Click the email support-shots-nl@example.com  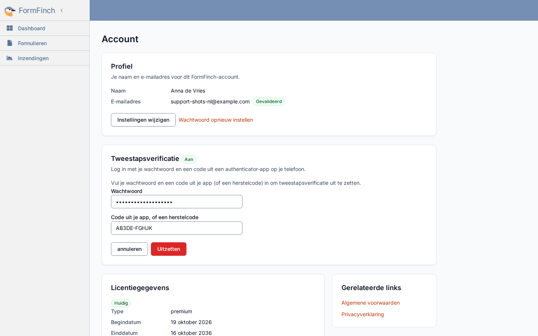point(210,102)
